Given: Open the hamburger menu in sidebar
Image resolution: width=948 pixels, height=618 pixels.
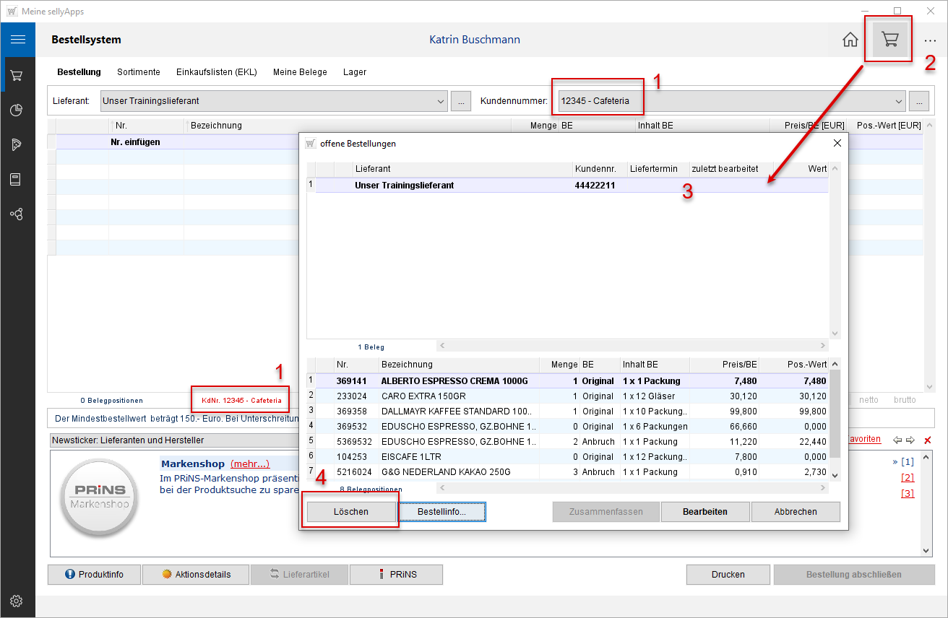Looking at the screenshot, I should (x=17, y=40).
